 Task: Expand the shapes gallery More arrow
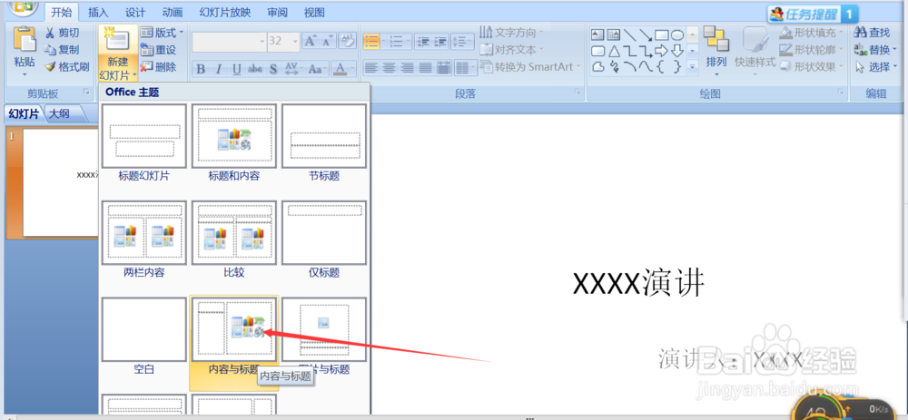[693, 67]
